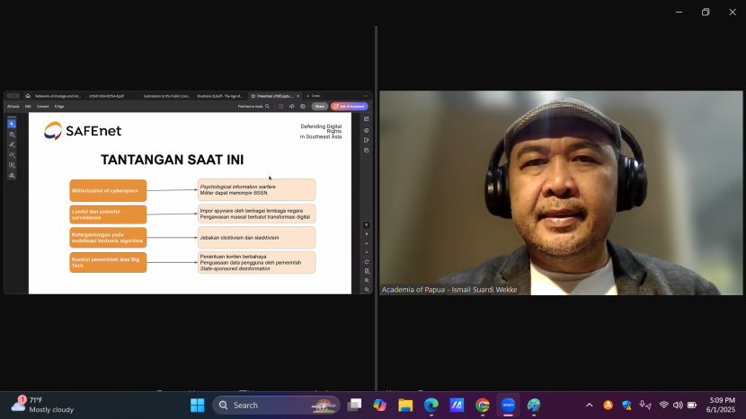The height and width of the screenshot is (419, 746).
Task: Go to previous page using up chevron
Action: click(367, 242)
